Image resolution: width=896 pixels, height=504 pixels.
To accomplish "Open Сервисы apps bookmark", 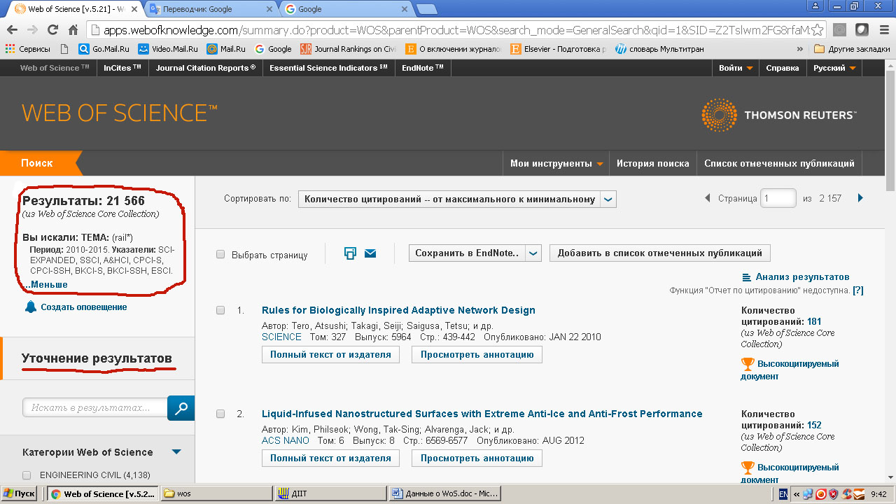I will pos(28,49).
